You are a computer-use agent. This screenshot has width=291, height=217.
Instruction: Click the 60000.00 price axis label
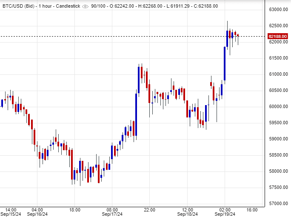pos(278,106)
